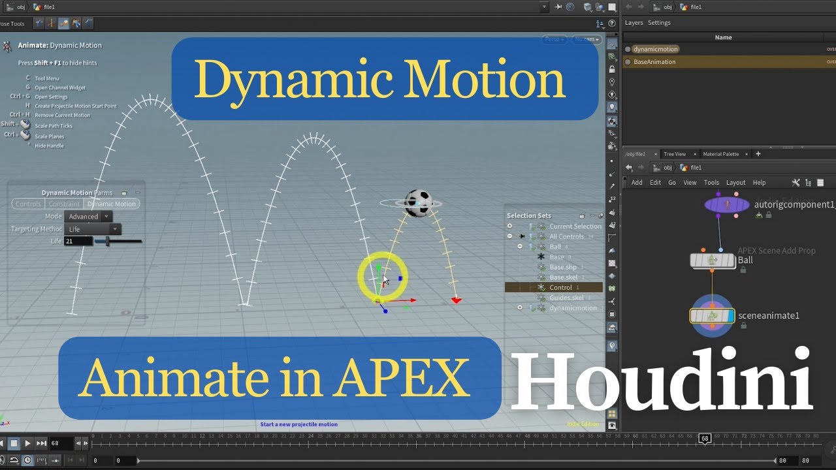Viewport: 836px width, 470px height.
Task: Open the Settings menu in layers panel
Action: [x=659, y=23]
